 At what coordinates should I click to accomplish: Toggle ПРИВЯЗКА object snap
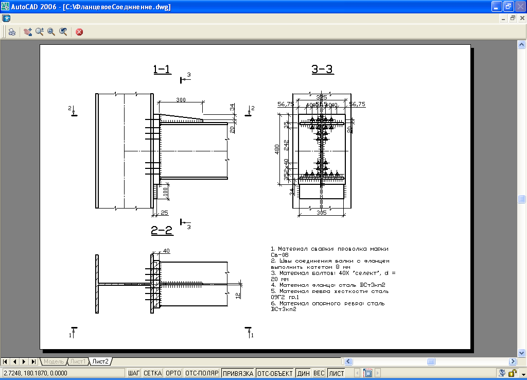point(238,373)
